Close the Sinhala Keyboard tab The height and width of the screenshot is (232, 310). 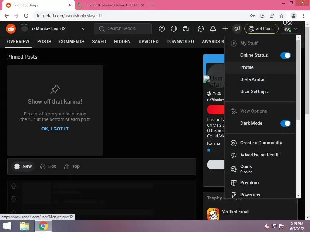click(143, 5)
